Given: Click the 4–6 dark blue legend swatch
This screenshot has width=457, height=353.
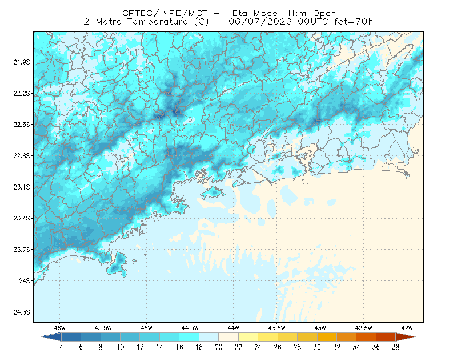Looking at the screenshot, I should coord(71,336).
